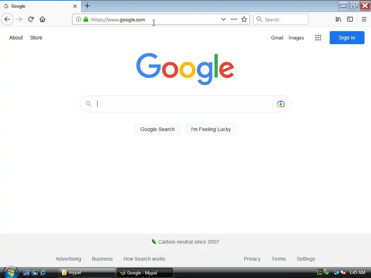Viewport: 371px width, 278px height.
Task: Click the taskbar clock showing 1:45 AM
Action: pos(357,273)
